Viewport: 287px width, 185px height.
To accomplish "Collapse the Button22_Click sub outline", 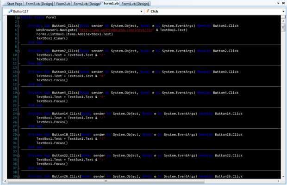I will [19, 156].
